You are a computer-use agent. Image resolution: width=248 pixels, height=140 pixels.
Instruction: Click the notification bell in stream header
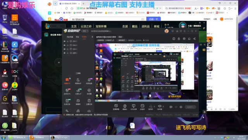(189, 39)
